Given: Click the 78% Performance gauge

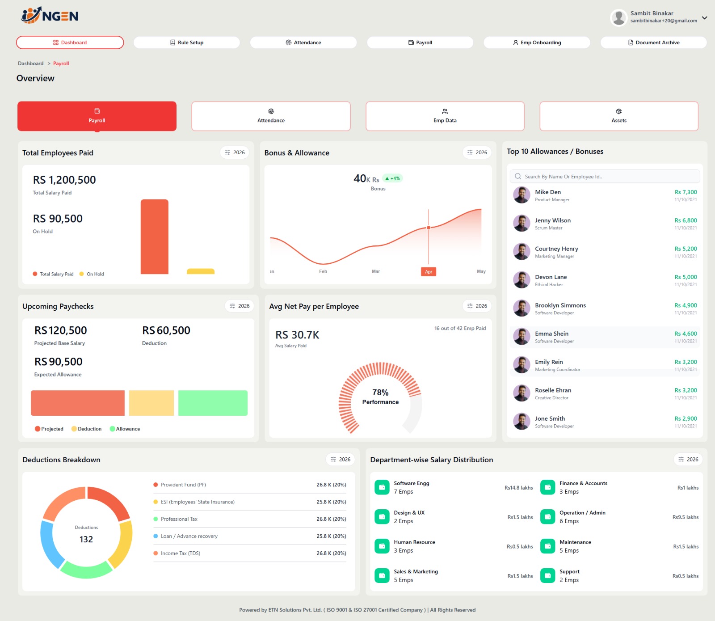Looking at the screenshot, I should [x=380, y=397].
